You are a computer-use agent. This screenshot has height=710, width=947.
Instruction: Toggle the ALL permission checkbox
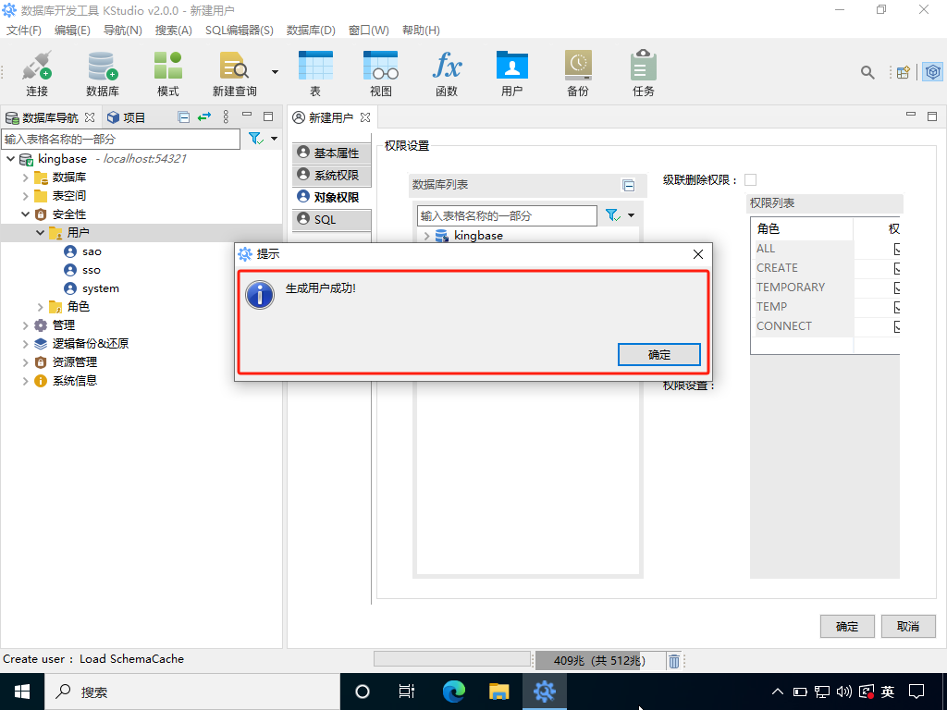click(898, 249)
